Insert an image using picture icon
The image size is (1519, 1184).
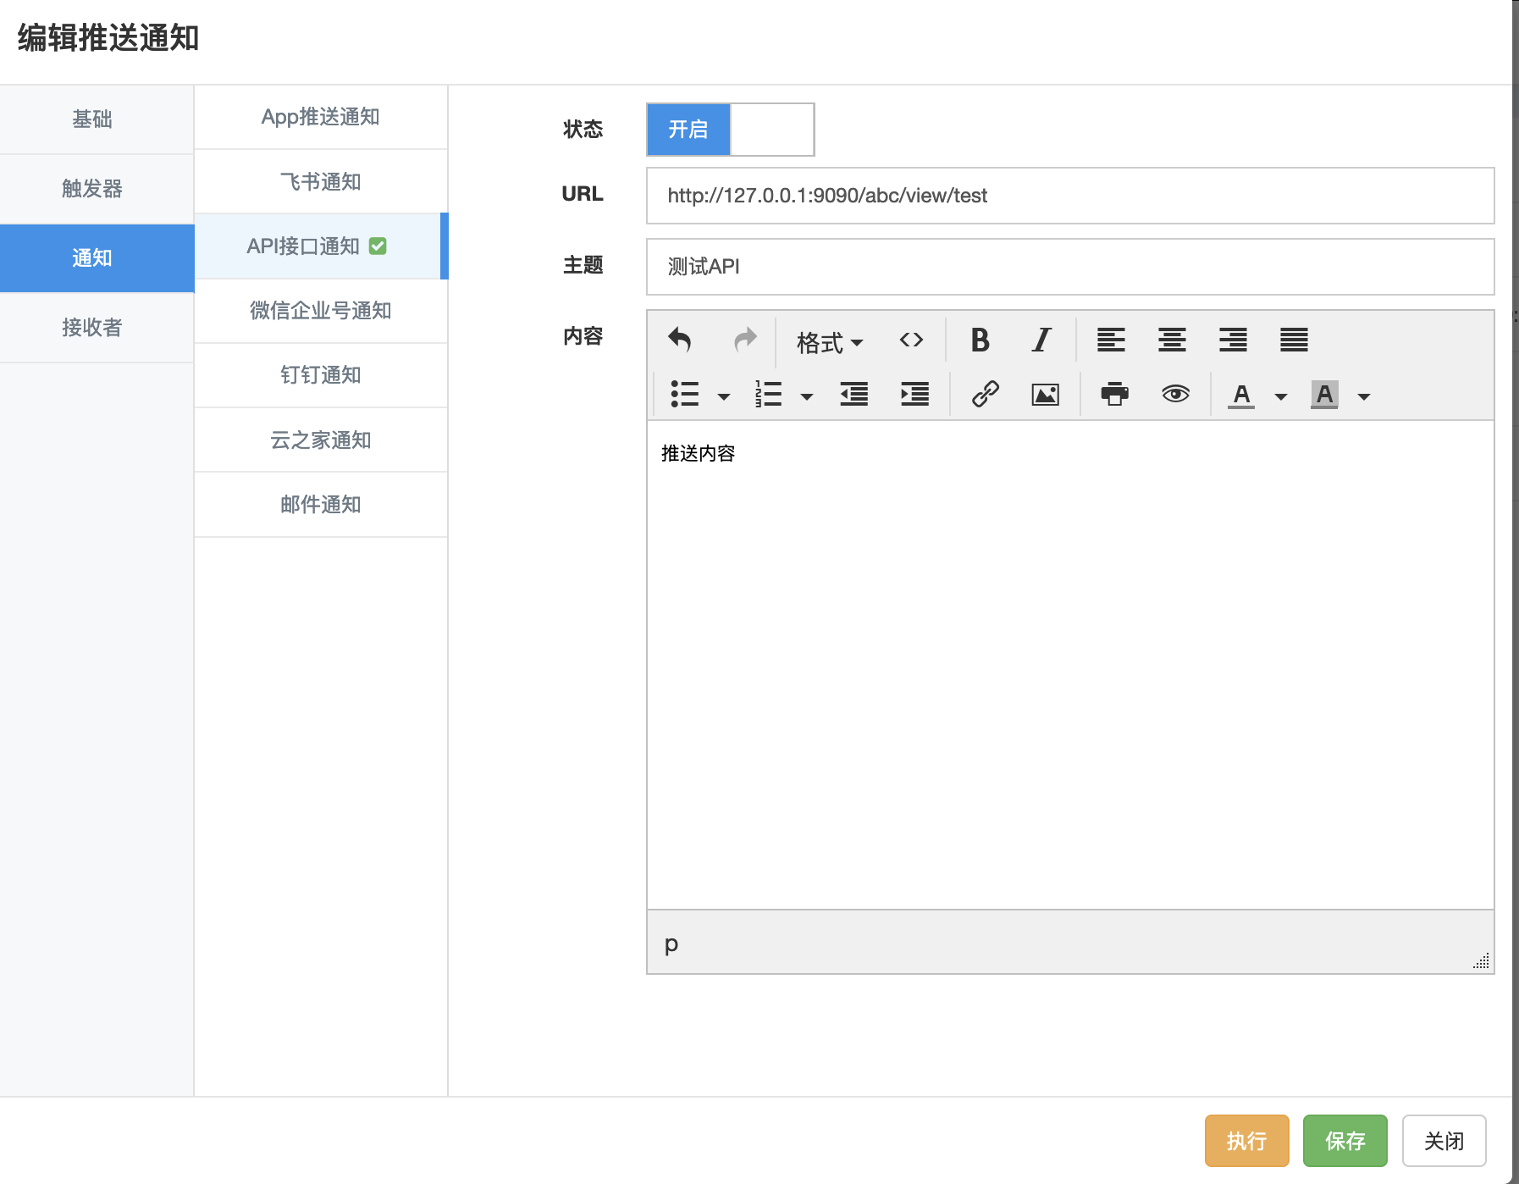1046,395
